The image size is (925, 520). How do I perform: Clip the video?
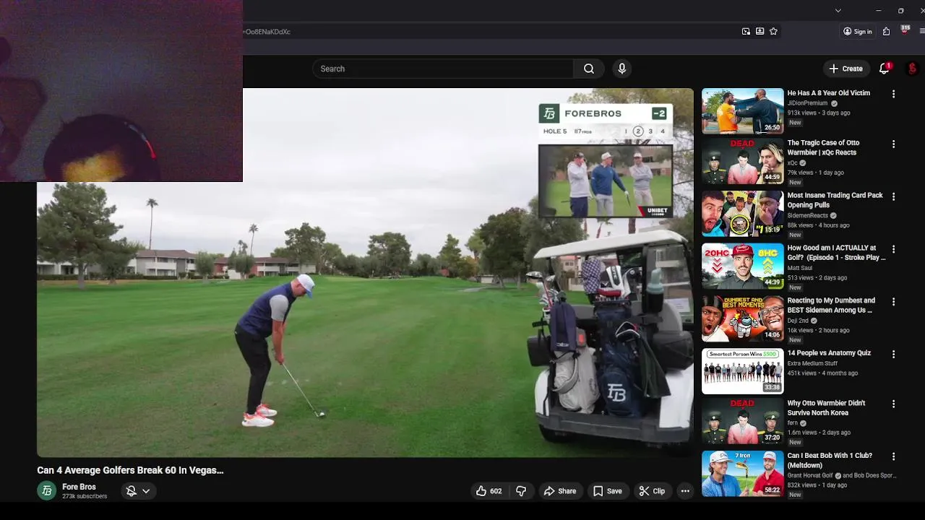tap(652, 491)
